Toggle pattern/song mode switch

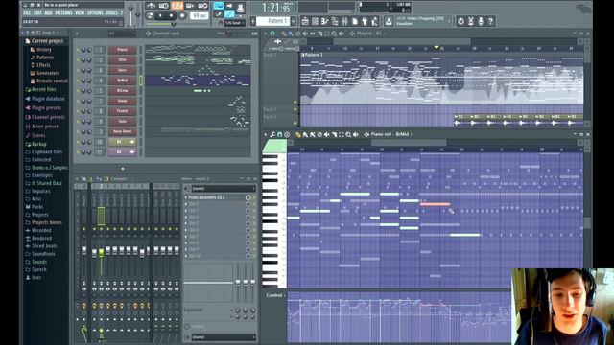pyautogui.click(x=150, y=15)
